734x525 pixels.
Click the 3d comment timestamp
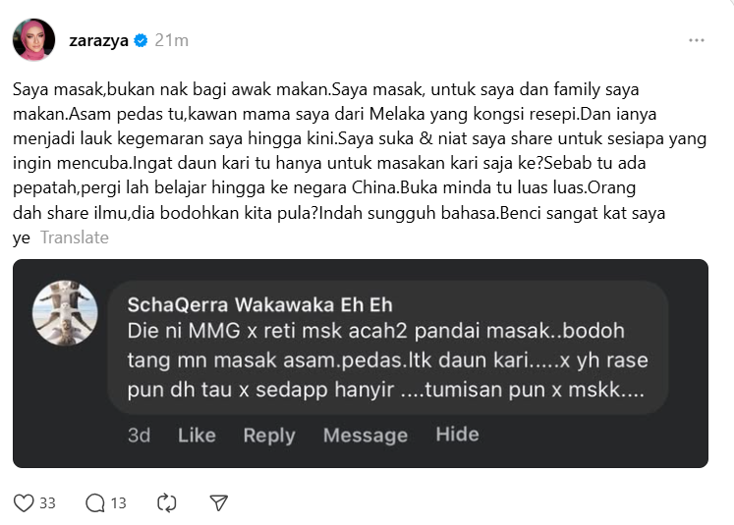[x=139, y=436]
